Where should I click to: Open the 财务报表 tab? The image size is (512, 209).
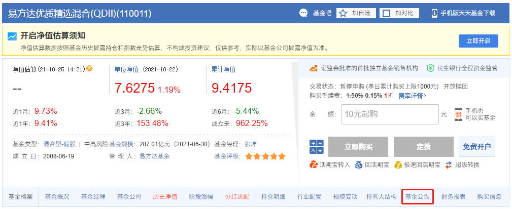pos(453,197)
